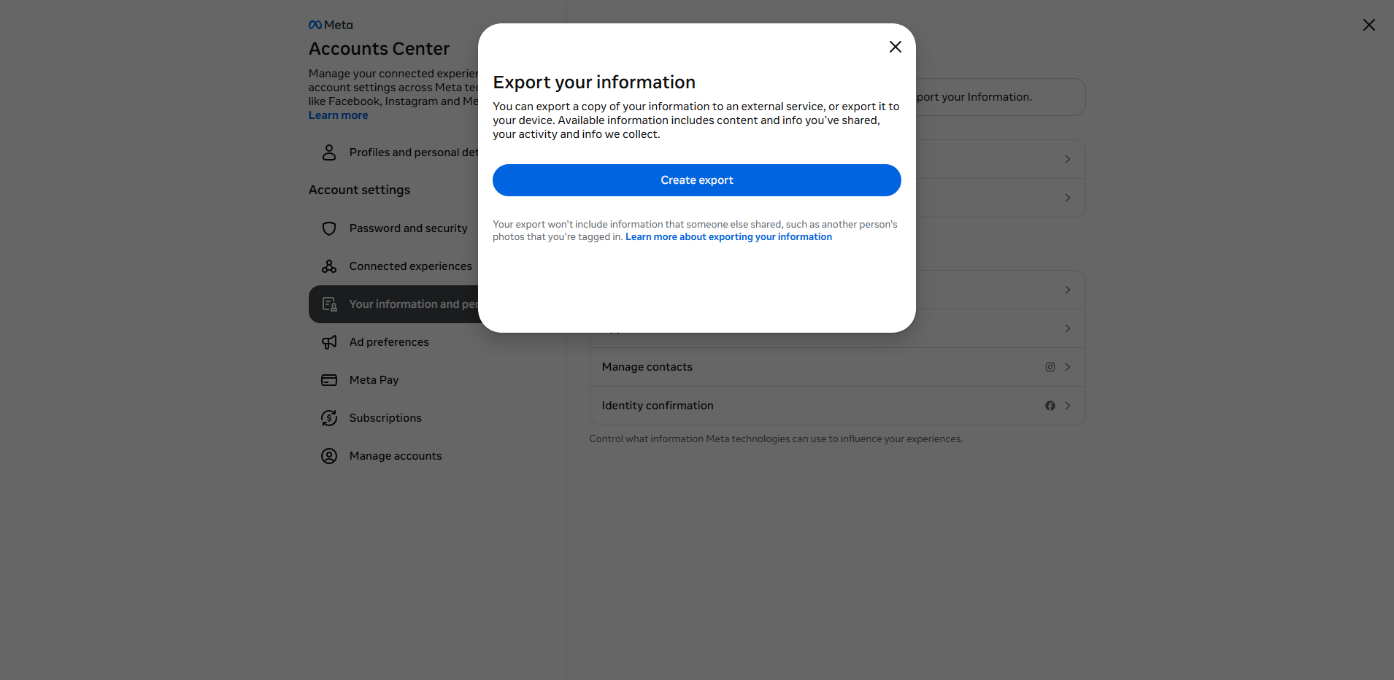
Task: Open Password and security settings
Action: coord(394,228)
